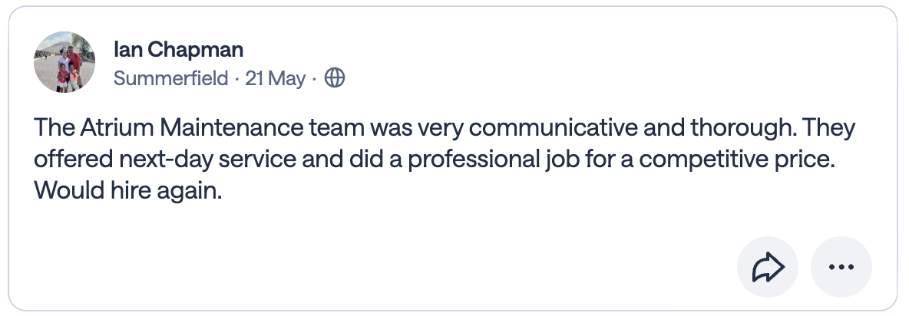Click the review text about Atrium Maintenance
Image resolution: width=909 pixels, height=316 pixels.
[445, 159]
